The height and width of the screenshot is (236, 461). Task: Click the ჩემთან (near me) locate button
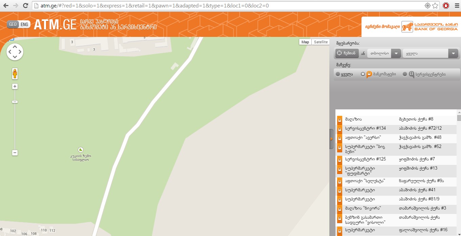coord(347,53)
